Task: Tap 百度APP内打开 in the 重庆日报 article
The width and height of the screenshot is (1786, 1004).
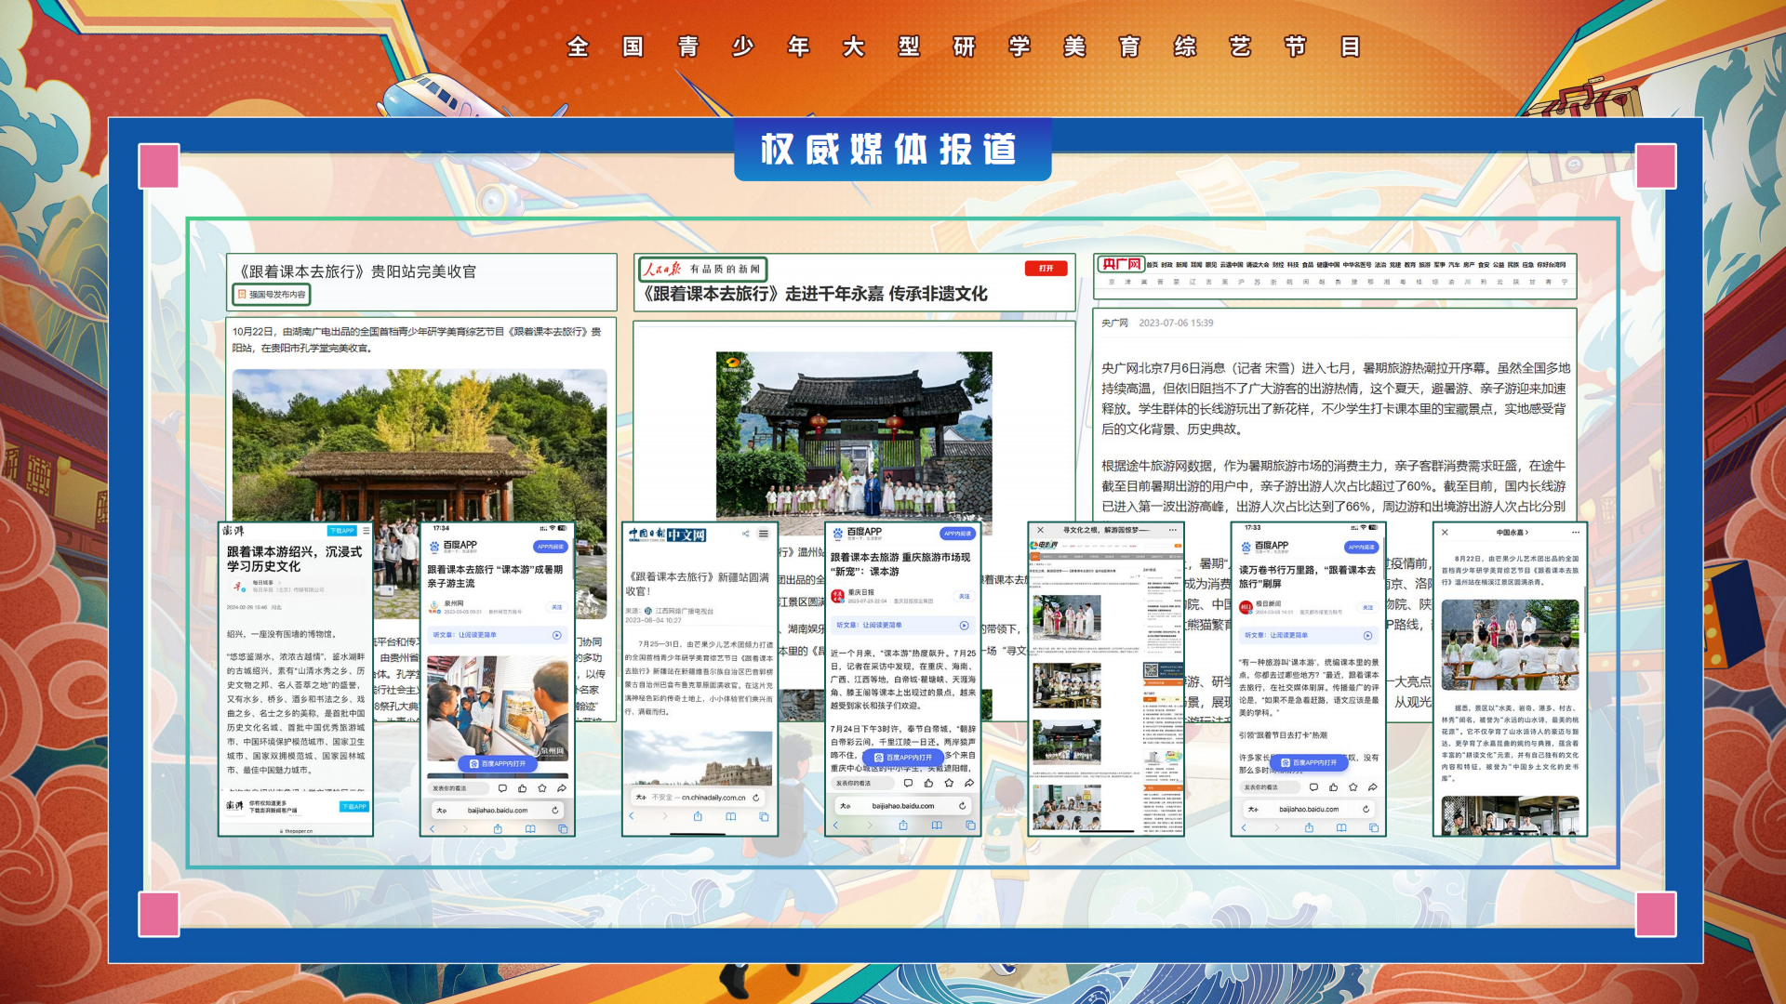Action: (x=903, y=758)
